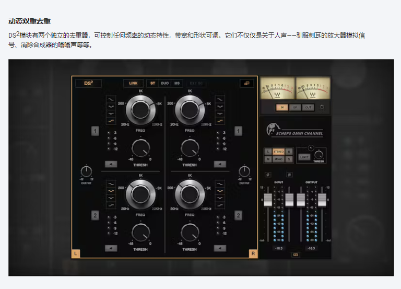Select the narrow notch shape for right band 2
401x289 pixels.
pos(220,198)
